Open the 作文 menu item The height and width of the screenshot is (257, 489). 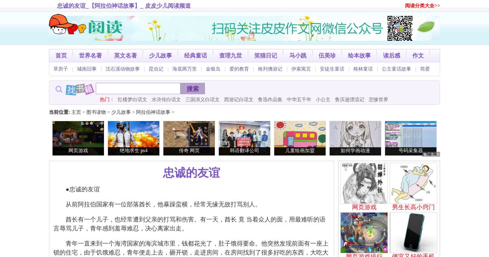click(418, 55)
